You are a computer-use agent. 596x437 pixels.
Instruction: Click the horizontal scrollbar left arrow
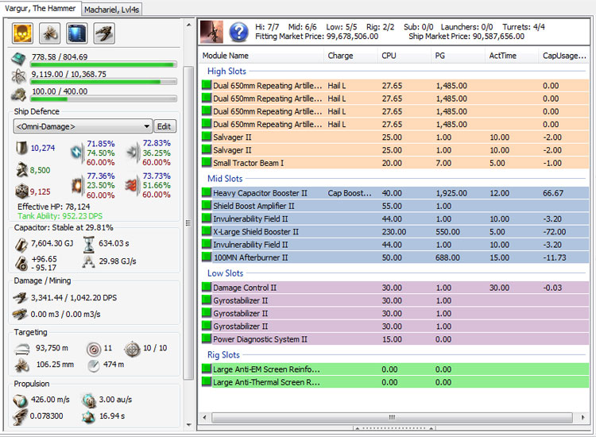point(204,418)
